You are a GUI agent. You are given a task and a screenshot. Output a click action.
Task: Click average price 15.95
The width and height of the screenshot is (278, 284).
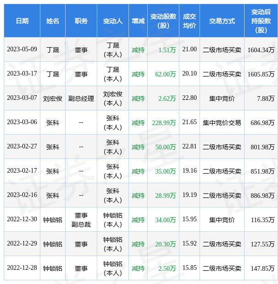[189, 219]
